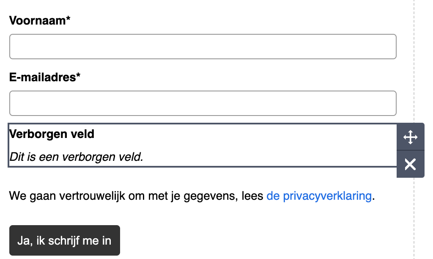This screenshot has width=433, height=259.
Task: Click blank space right of the submit button
Action: pos(254,240)
